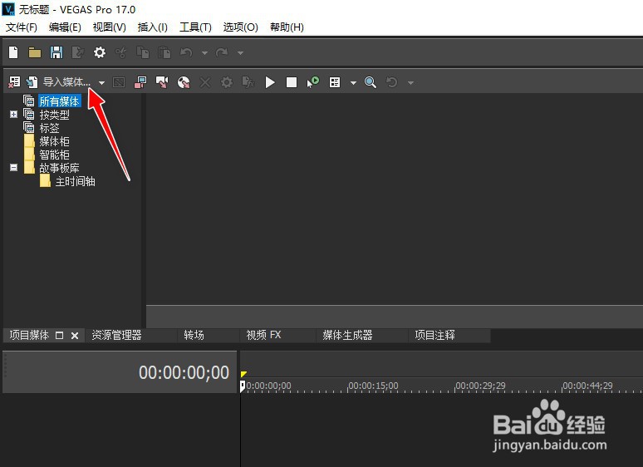
Task: Select the 主时间轴 folder
Action: (75, 181)
